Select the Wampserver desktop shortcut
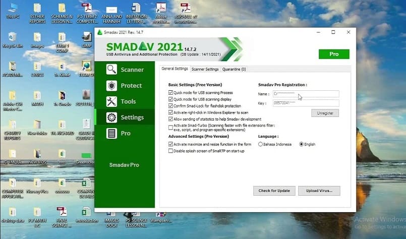The width and height of the screenshot is (406, 239). click(x=161, y=217)
